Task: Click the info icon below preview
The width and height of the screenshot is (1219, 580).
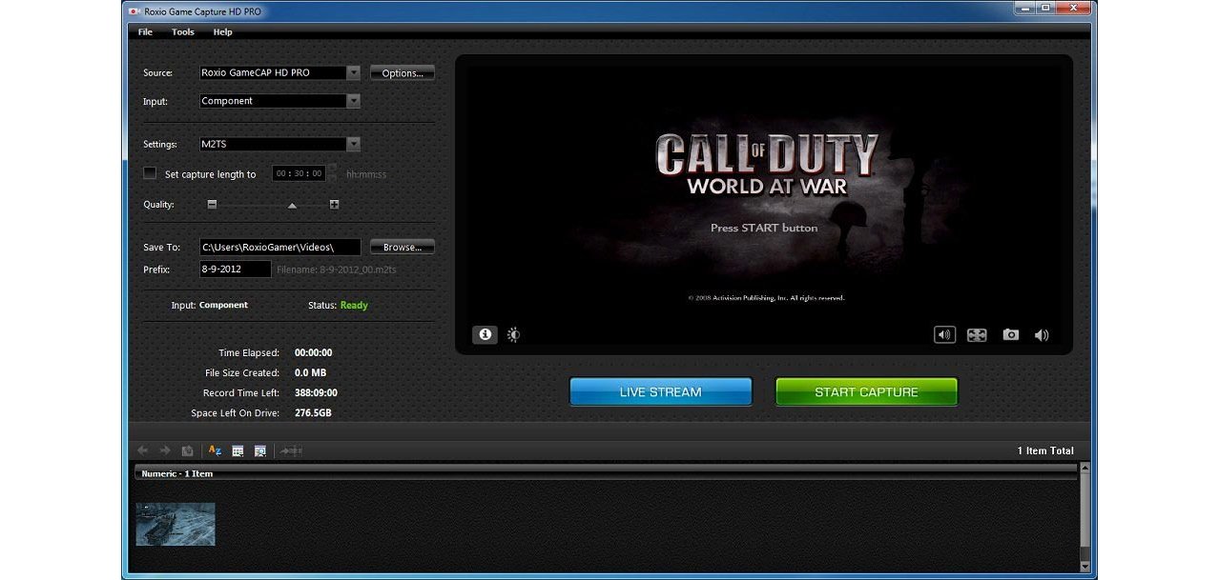Action: (x=485, y=334)
